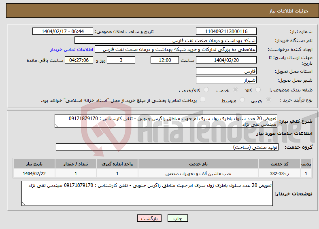Click the چاپ print button
319x229 pixels.
click(177, 218)
